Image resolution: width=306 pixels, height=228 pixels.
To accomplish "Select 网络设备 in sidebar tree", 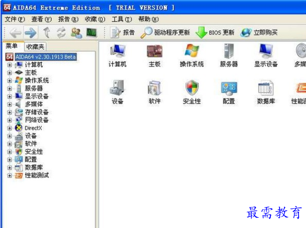I will (x=37, y=120).
